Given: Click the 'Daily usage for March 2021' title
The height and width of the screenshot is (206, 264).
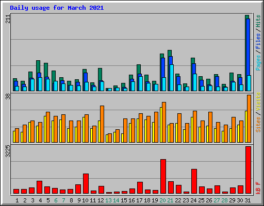Looking at the screenshot, I should [x=57, y=8].
